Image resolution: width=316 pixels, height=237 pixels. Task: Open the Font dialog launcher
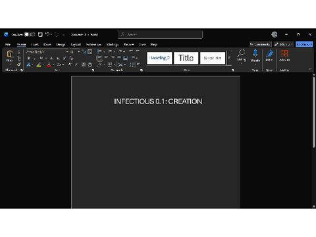(x=93, y=70)
